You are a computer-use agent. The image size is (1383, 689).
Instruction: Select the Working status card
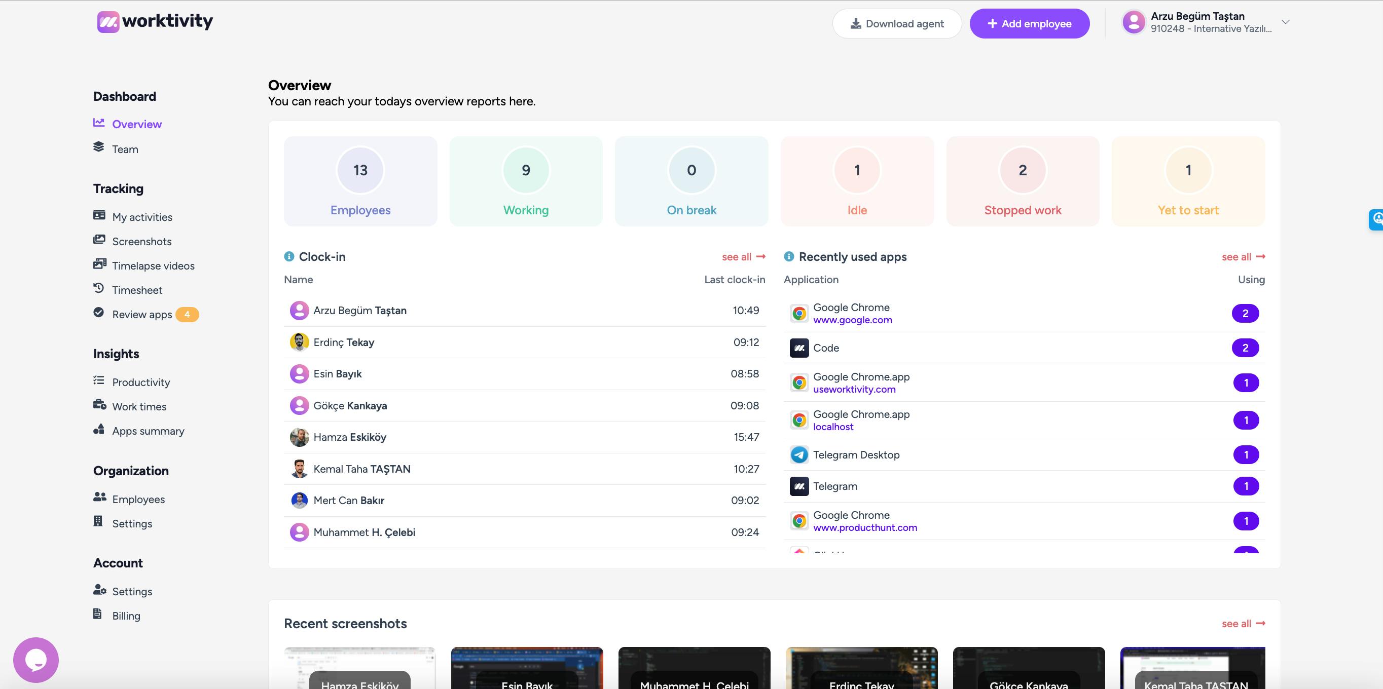pyautogui.click(x=526, y=181)
